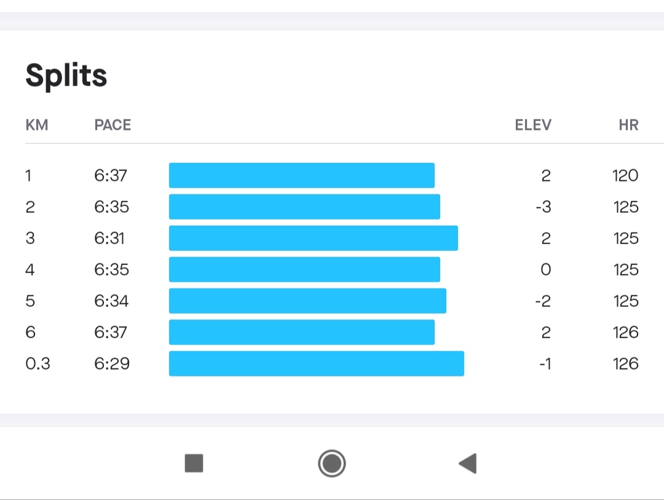Tap elevation value 0 for kilometer 4

click(x=546, y=269)
